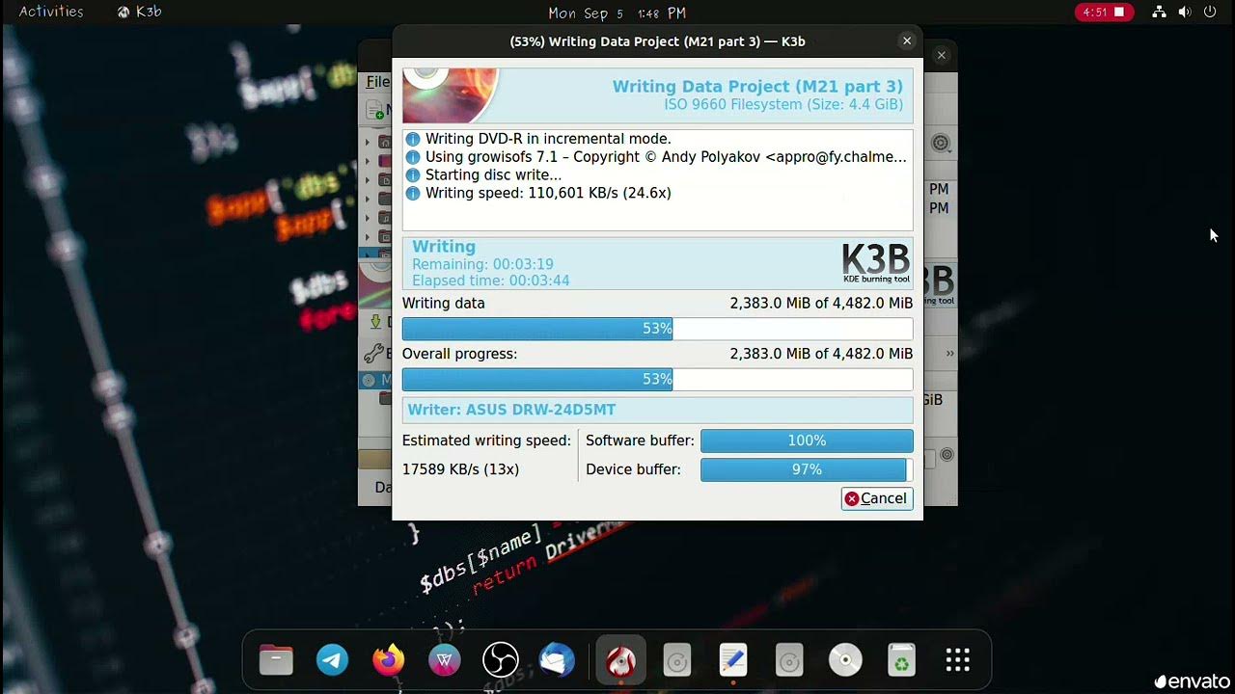Image resolution: width=1235 pixels, height=694 pixels.
Task: Launch Firefox from dock
Action: tap(389, 660)
